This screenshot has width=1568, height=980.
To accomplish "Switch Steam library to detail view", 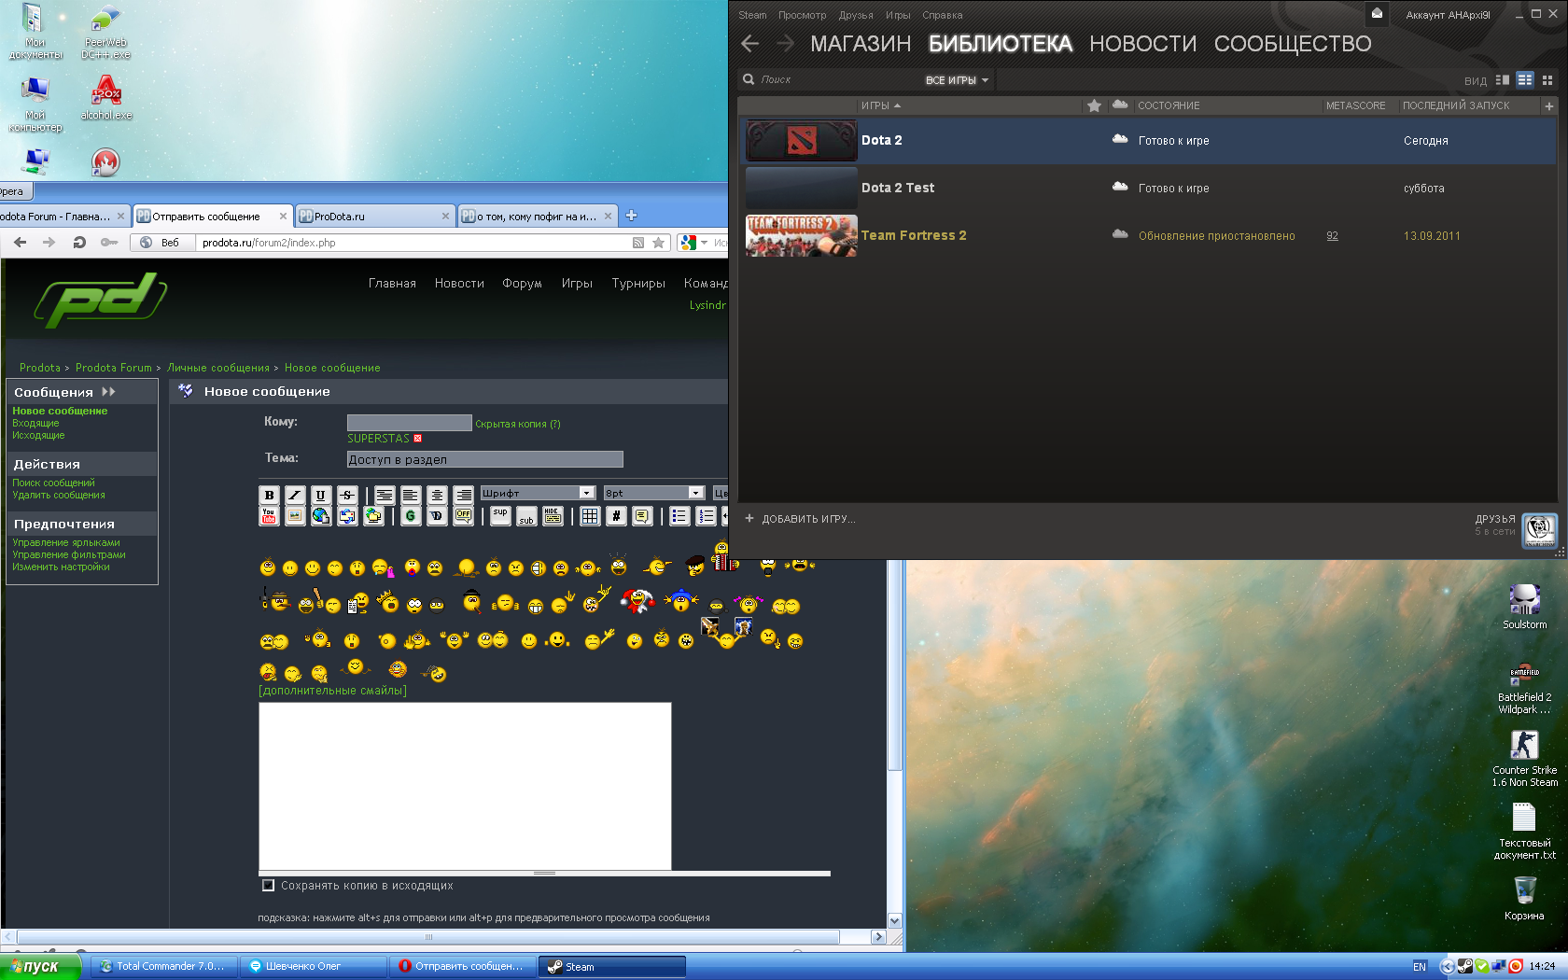I will tap(1503, 80).
